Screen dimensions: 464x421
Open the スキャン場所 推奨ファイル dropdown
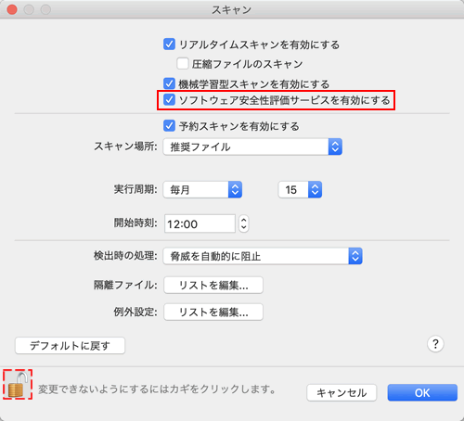[252, 147]
